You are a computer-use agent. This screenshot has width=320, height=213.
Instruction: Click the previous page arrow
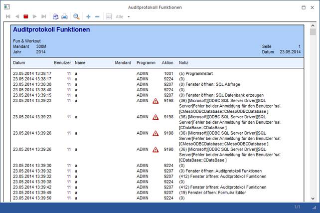coord(17,16)
